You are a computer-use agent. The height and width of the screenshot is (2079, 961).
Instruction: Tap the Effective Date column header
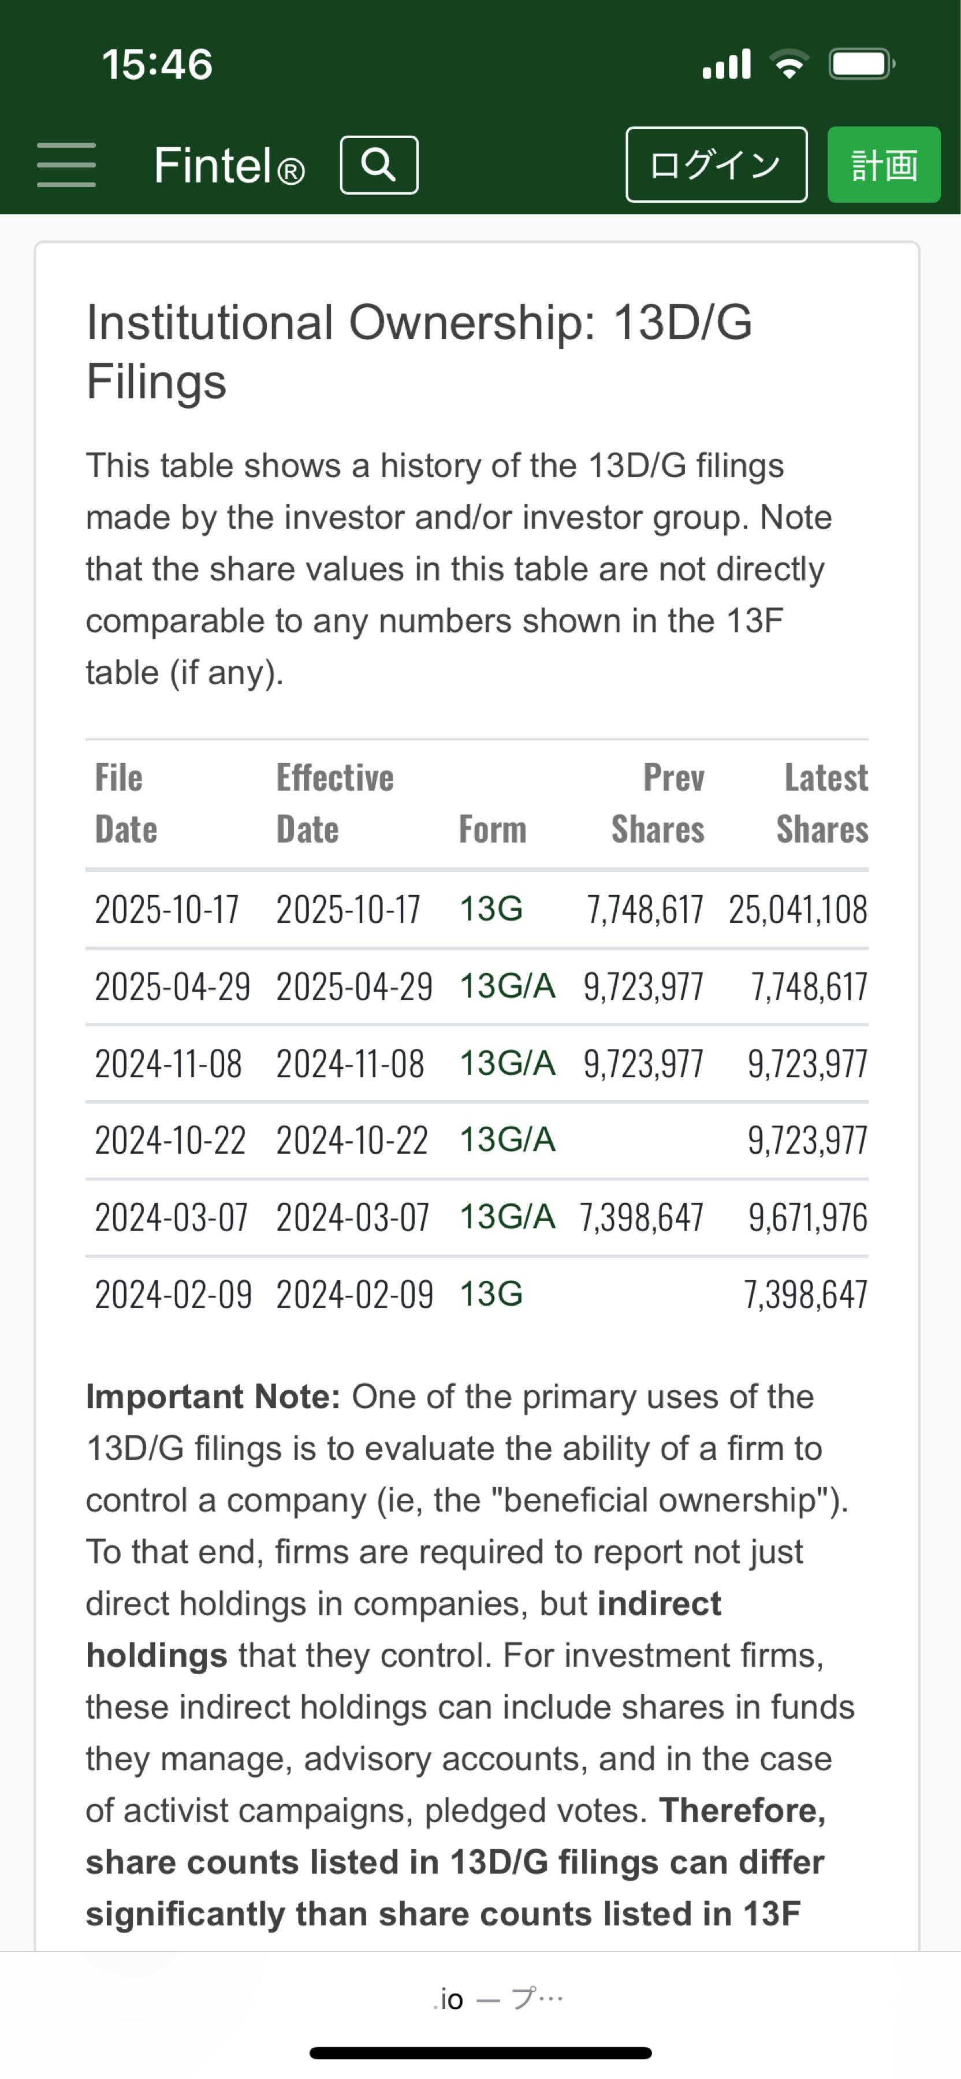335,804
